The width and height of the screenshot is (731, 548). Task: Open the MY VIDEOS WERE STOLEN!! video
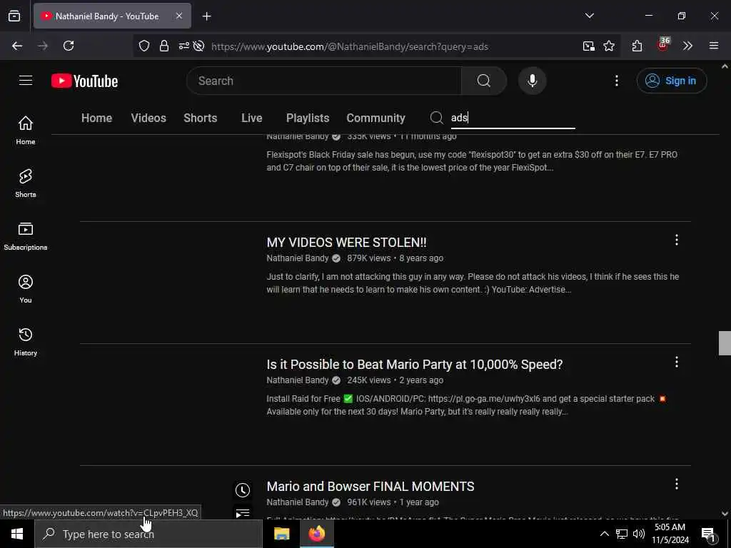(346, 243)
